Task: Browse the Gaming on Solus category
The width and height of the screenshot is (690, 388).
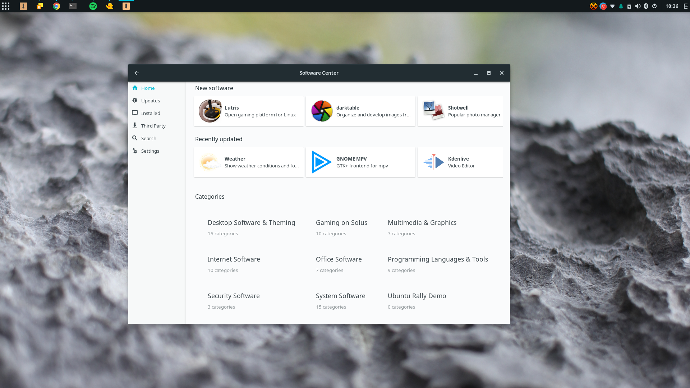Action: pyautogui.click(x=341, y=227)
